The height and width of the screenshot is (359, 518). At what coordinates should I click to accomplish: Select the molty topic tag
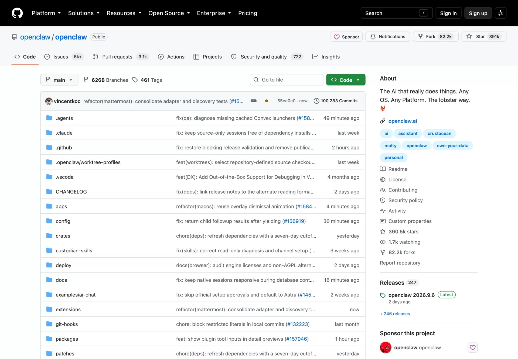390,146
